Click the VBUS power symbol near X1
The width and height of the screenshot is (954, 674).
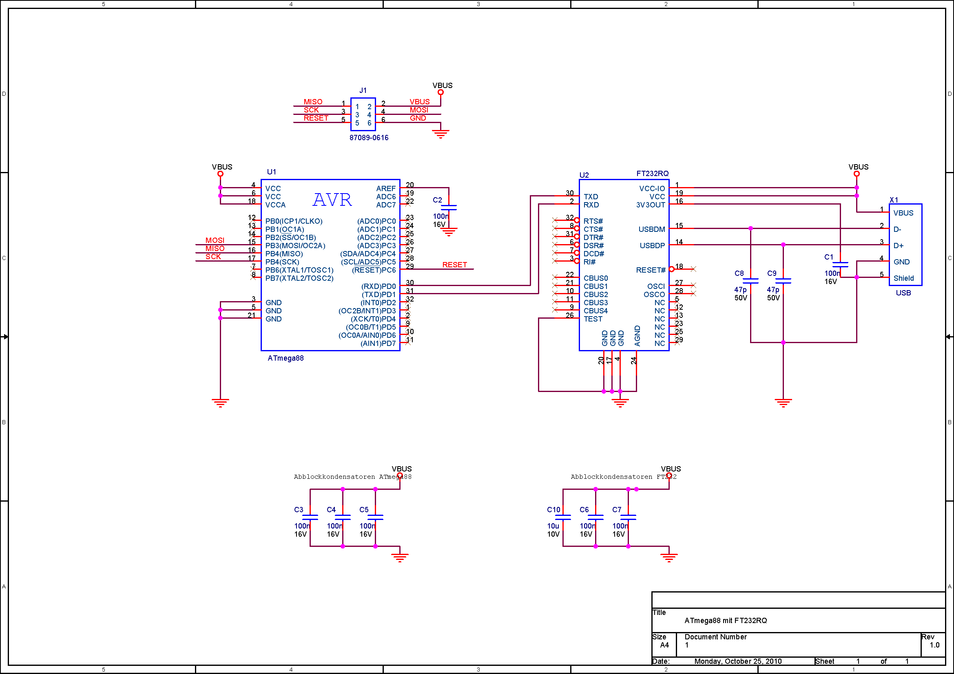point(857,174)
